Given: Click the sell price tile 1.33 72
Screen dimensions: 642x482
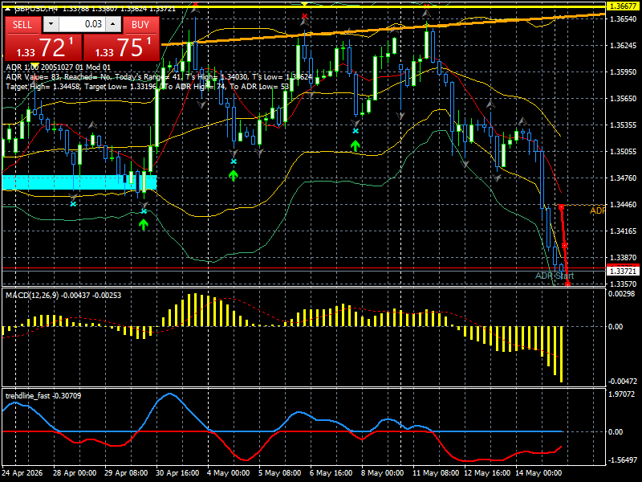Looking at the screenshot, I should pos(43,47).
